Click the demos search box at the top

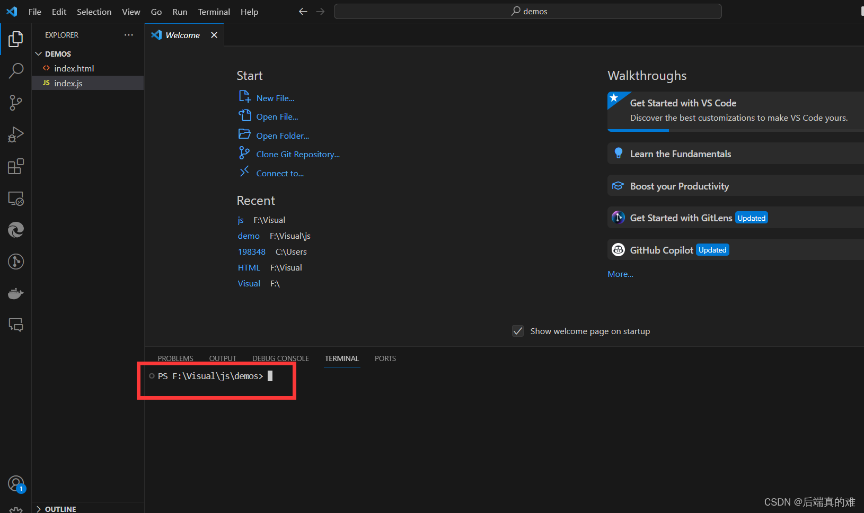pos(527,11)
